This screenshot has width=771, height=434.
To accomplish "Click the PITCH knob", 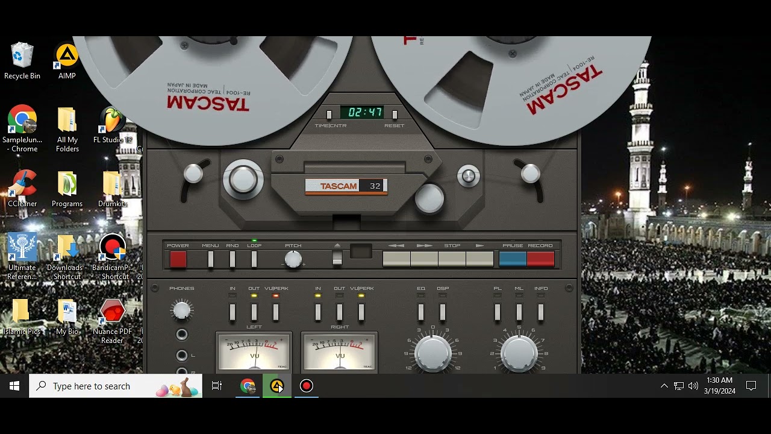I will coord(293,259).
